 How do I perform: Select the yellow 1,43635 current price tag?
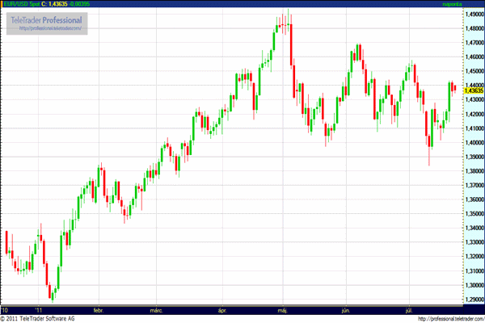tap(474, 90)
